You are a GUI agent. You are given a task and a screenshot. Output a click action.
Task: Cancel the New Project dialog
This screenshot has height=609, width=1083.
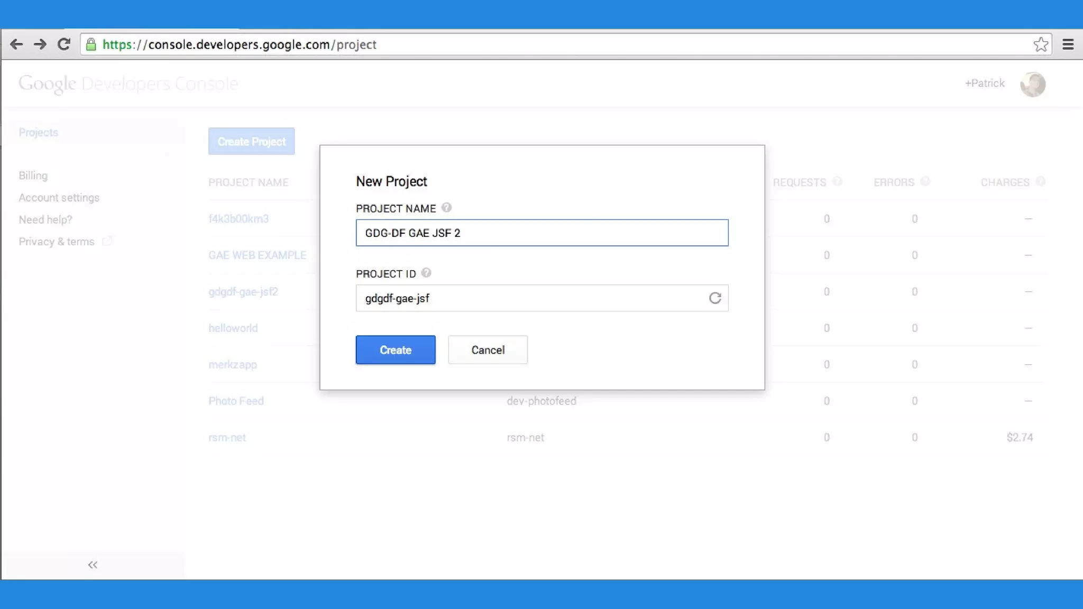pyautogui.click(x=488, y=350)
